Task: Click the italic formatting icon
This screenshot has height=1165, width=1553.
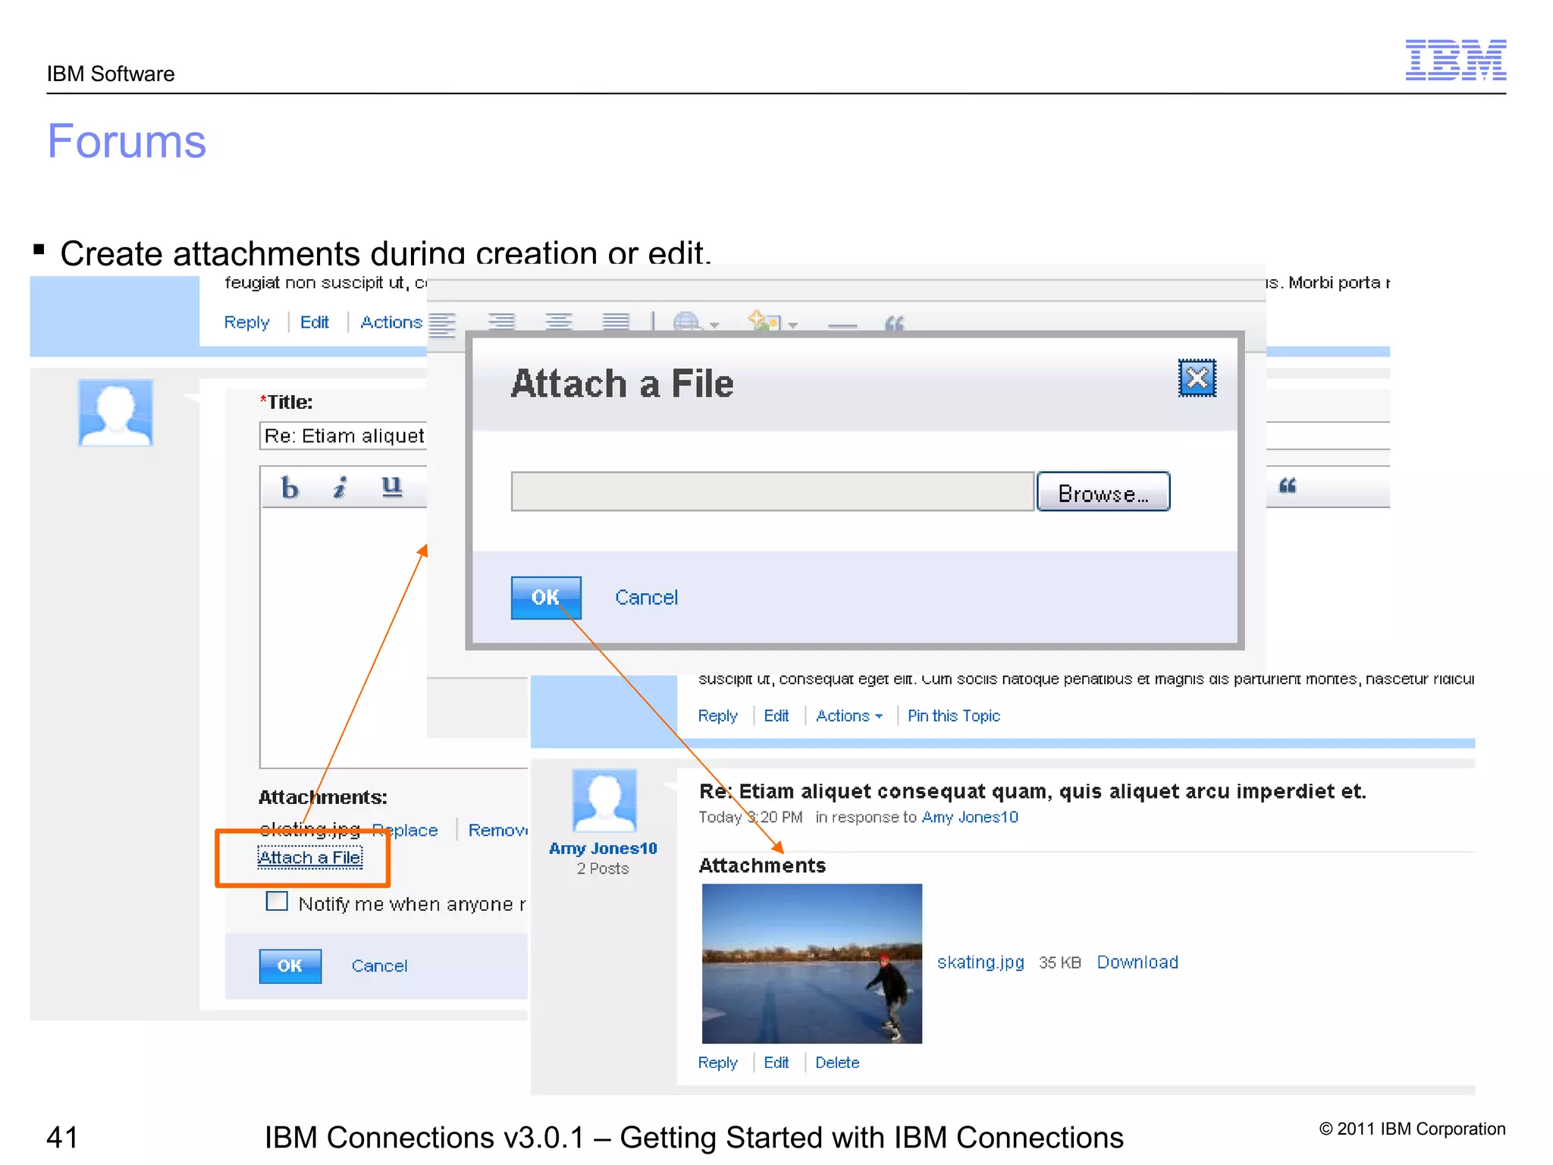Action: click(x=340, y=487)
